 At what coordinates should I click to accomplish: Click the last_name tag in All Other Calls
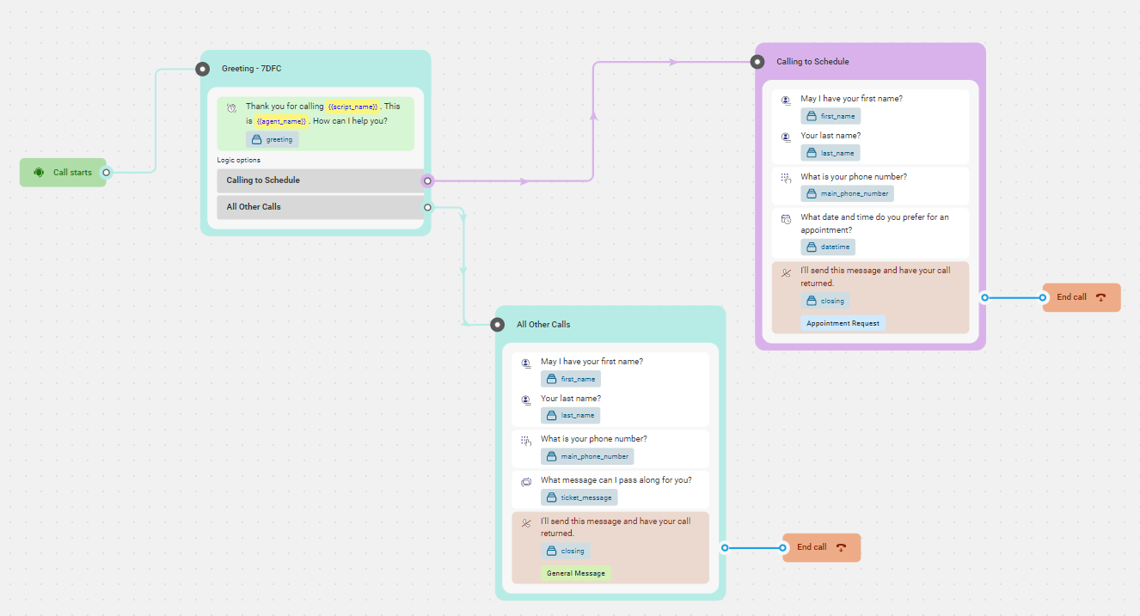[570, 416]
